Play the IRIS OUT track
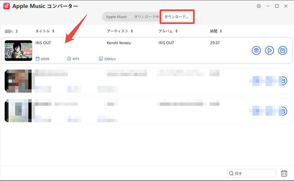The height and width of the screenshot is (181, 294). pos(269,51)
